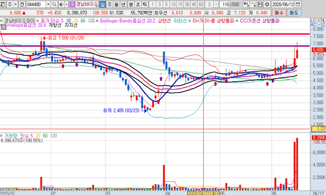
Task: Click the 2020/04/21(화) date marker
Action: (x=203, y=193)
